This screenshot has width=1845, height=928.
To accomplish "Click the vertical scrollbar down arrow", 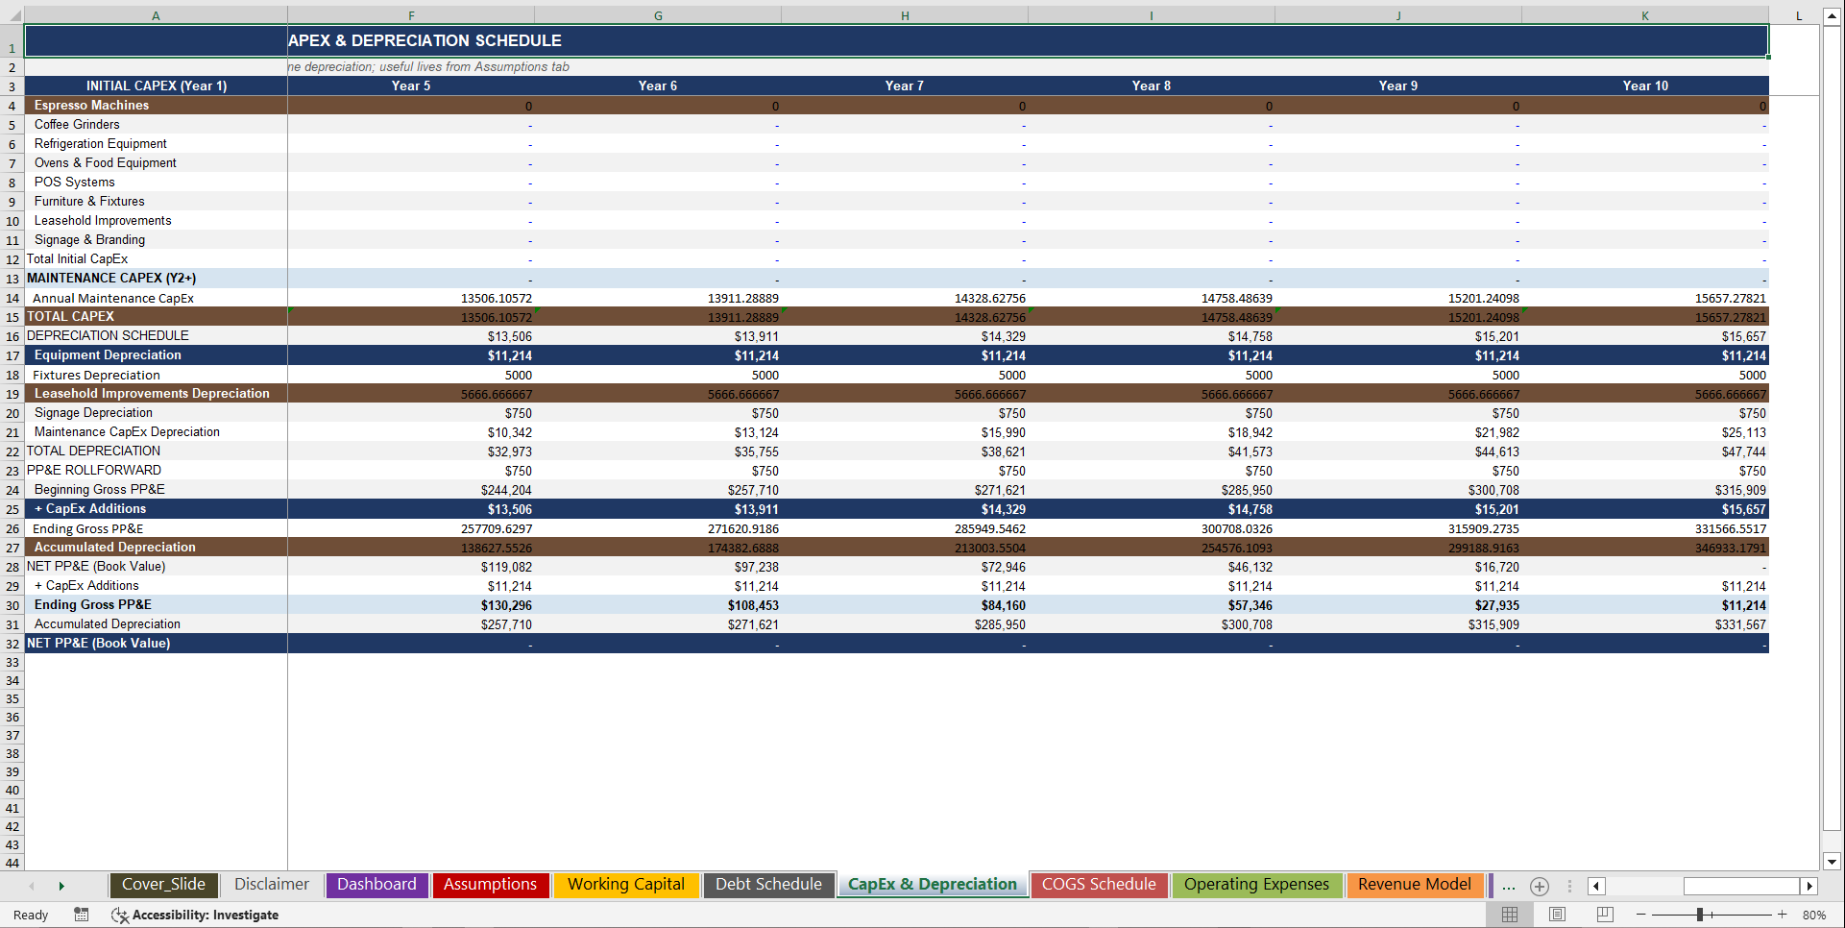I will point(1833,863).
